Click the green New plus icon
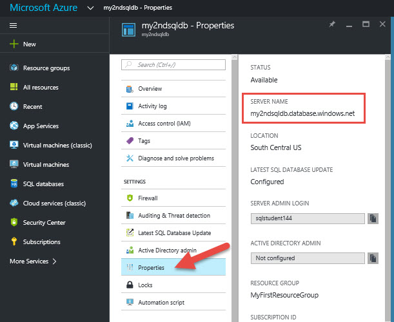The image size is (394, 322). pyautogui.click(x=14, y=44)
